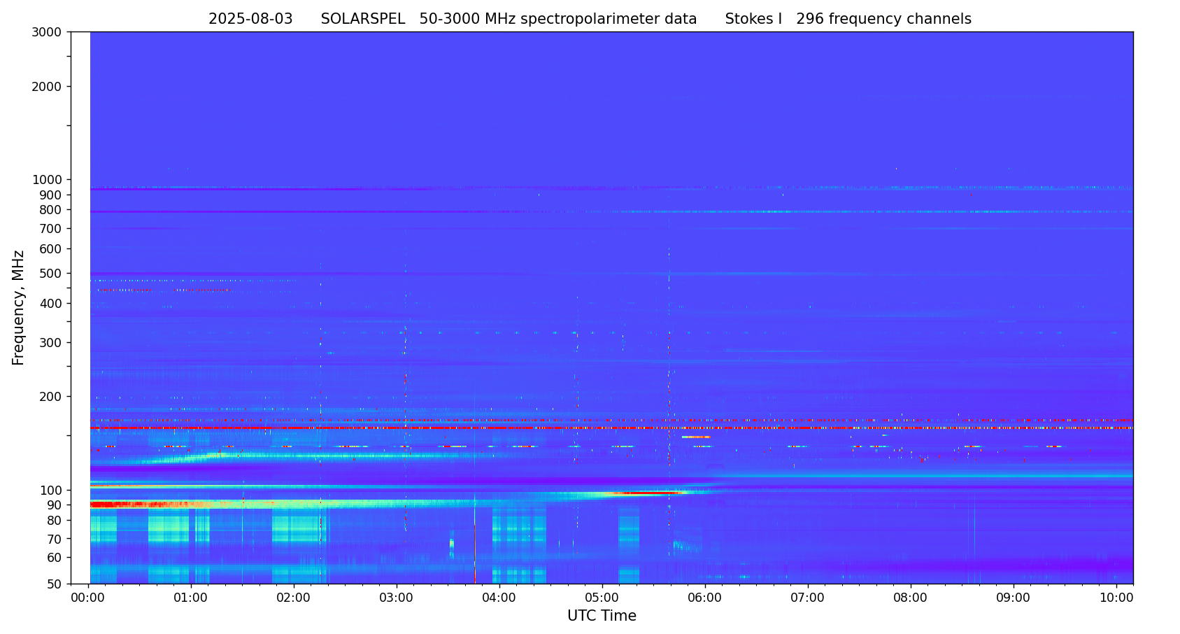
Task: Select the 00:00 time tick label
Action: [x=88, y=598]
